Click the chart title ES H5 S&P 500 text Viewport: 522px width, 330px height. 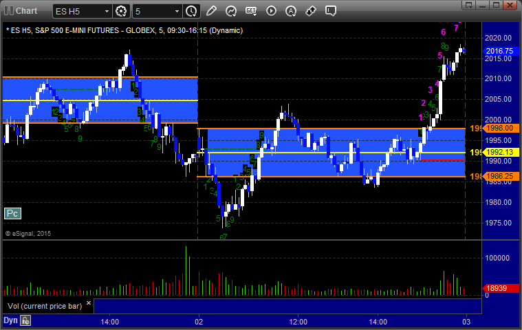[x=124, y=31]
